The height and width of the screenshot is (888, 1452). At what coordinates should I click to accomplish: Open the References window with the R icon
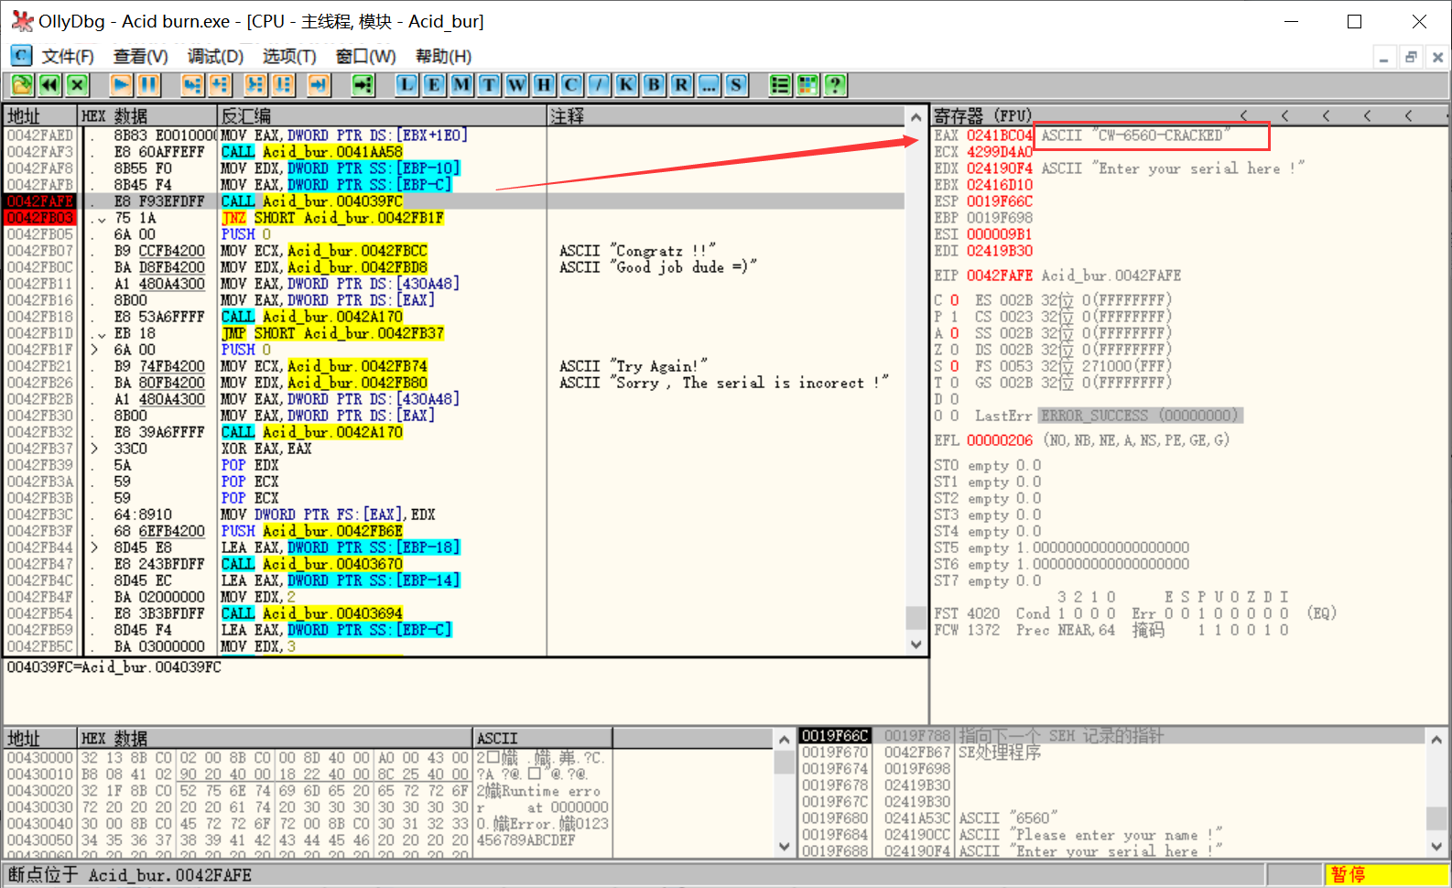(x=681, y=85)
